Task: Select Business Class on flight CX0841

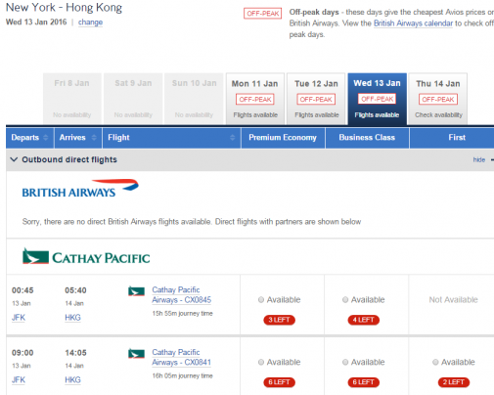Action: 345,362
